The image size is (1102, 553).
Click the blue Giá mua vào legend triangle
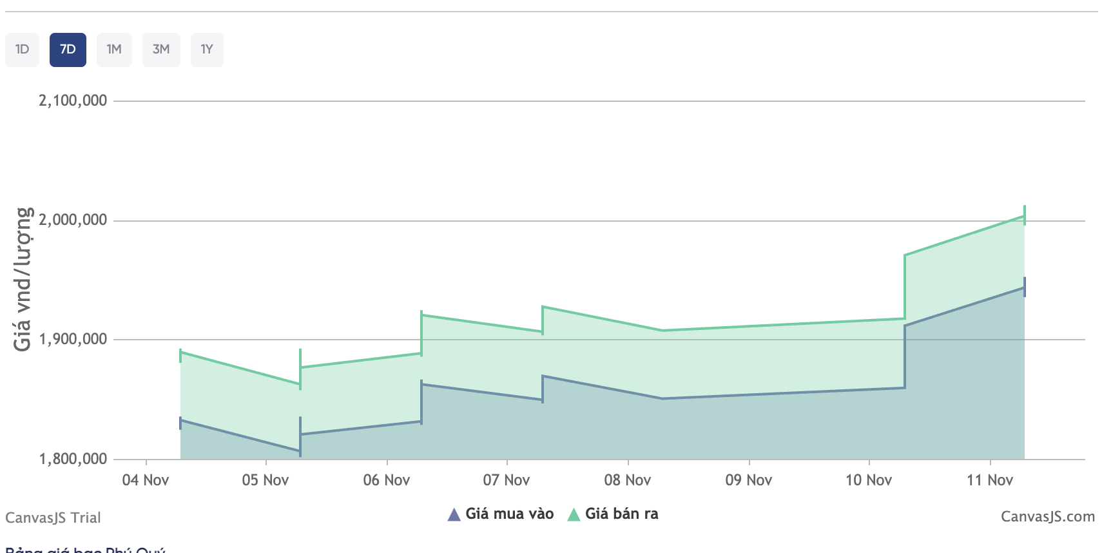coord(454,514)
